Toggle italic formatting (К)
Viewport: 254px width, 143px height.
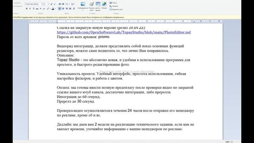click(30, 9)
